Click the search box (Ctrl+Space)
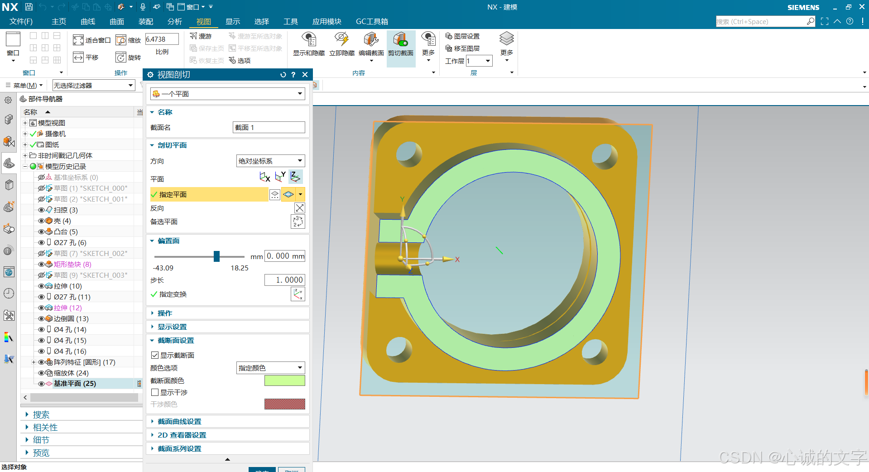 765,21
